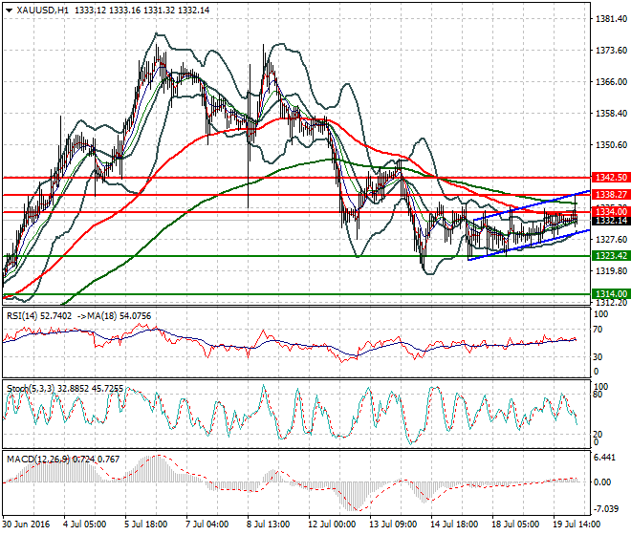Click the 1381.40 price scale value
Viewport: 631px width, 535px height.
(611, 19)
